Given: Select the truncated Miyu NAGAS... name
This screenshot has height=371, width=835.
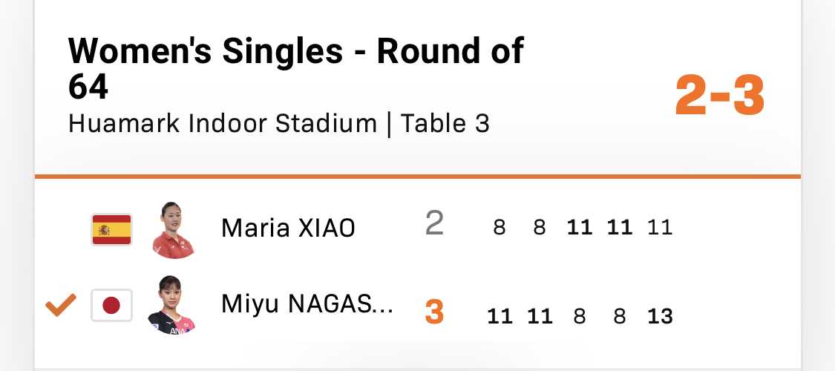Looking at the screenshot, I should pyautogui.click(x=307, y=304).
